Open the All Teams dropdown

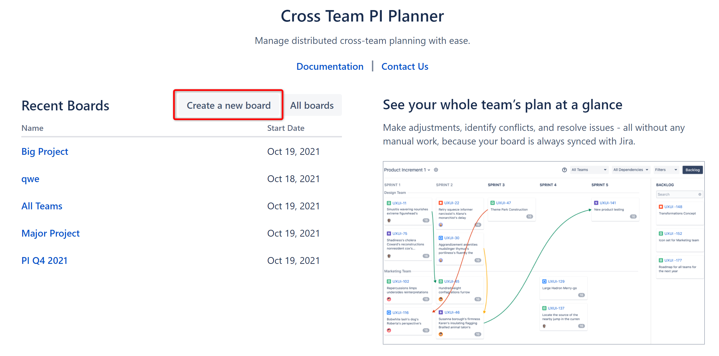point(589,170)
